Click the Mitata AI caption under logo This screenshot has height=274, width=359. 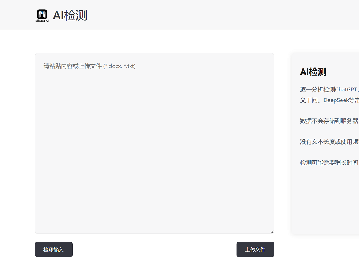click(x=42, y=21)
